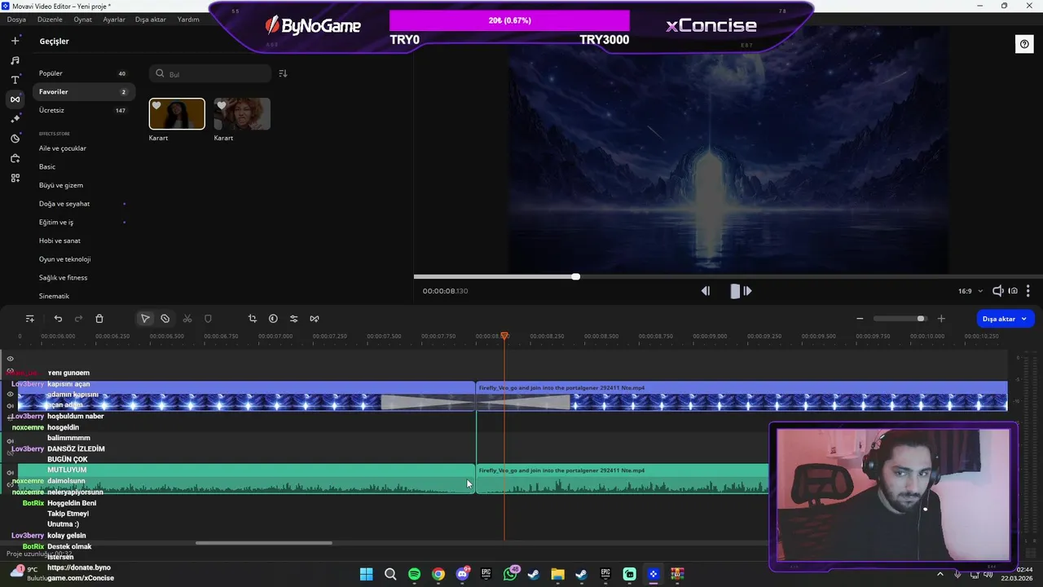
Task: Open the Effects magic wand icon
Action: click(15, 119)
